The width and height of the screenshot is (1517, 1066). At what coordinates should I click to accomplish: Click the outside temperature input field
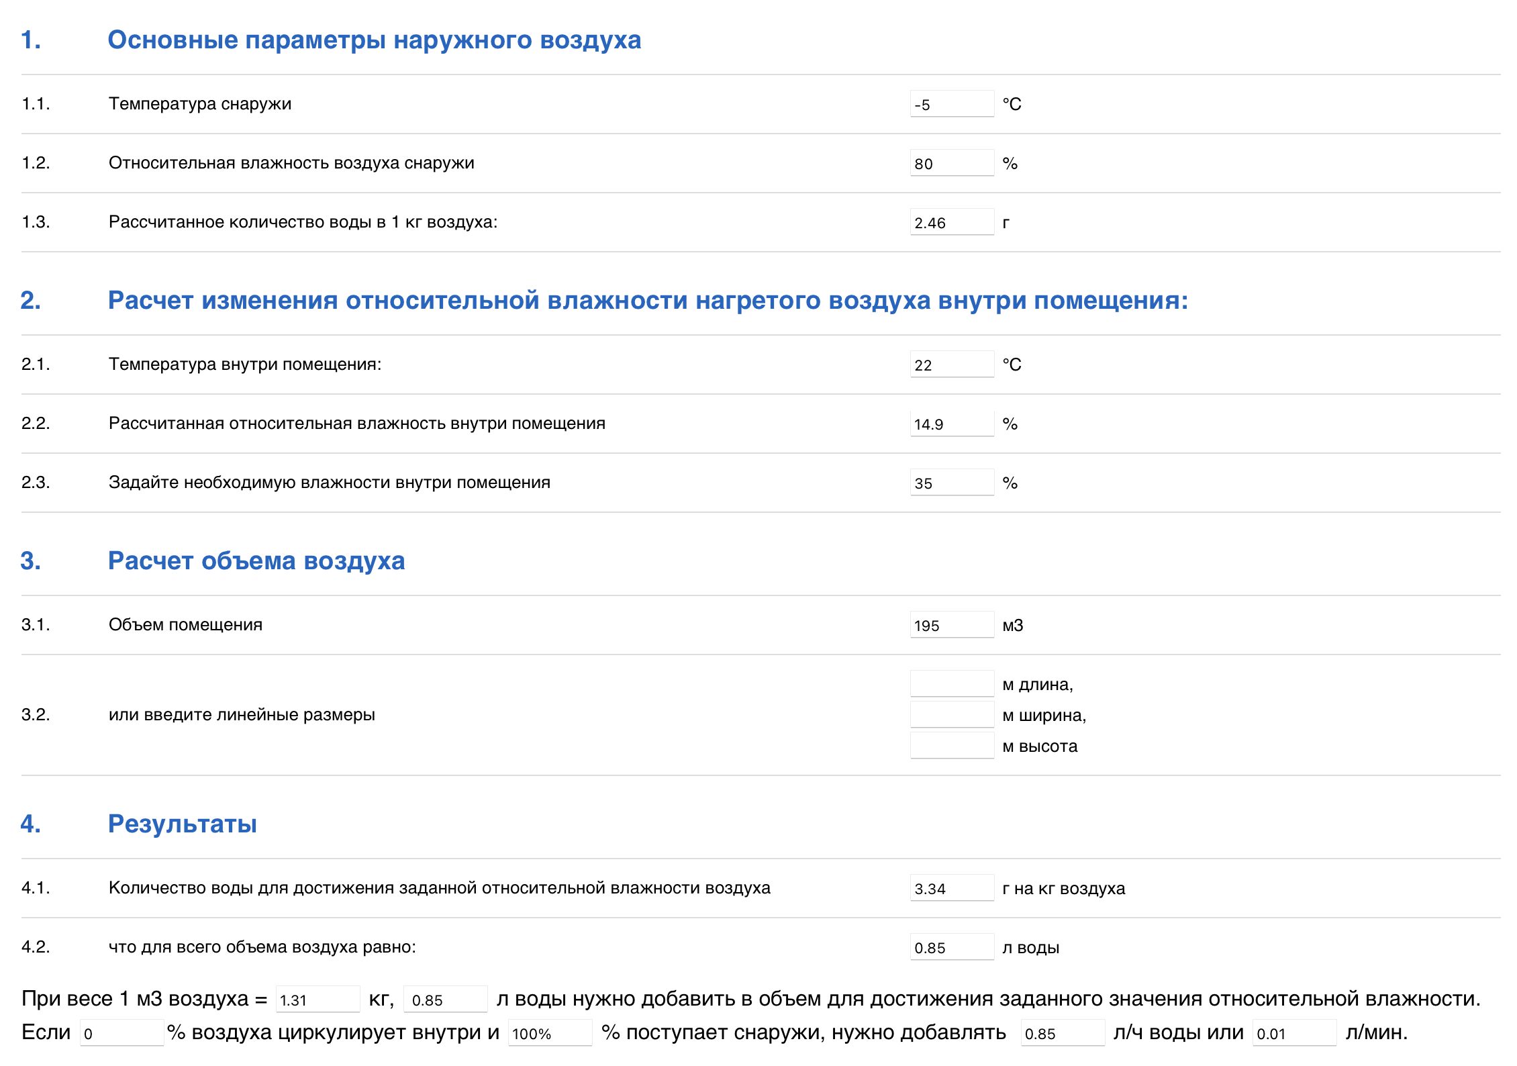coord(951,104)
